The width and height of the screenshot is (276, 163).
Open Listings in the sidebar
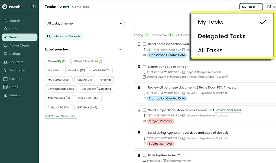click(x=15, y=54)
